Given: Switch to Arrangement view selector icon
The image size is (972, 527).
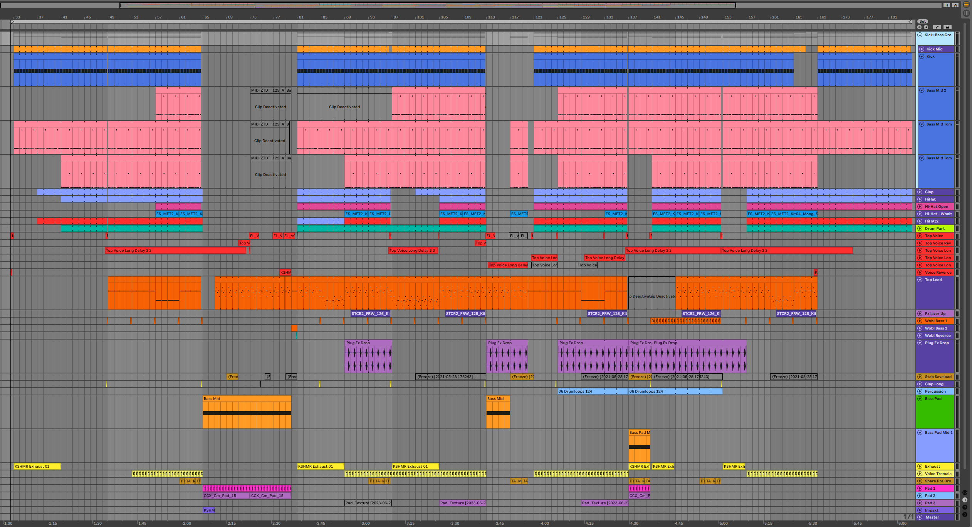Looking at the screenshot, I should pyautogui.click(x=966, y=5).
